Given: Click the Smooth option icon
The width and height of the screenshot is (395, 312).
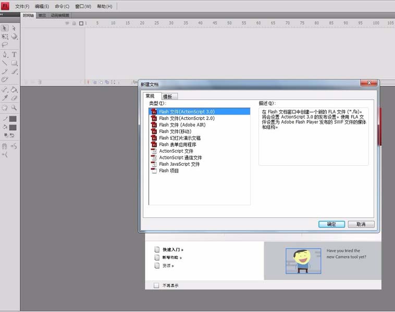Looking at the screenshot, I should click(x=14, y=146).
